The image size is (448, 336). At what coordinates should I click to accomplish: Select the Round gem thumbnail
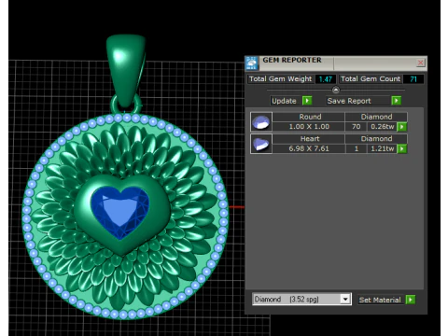[x=261, y=121]
